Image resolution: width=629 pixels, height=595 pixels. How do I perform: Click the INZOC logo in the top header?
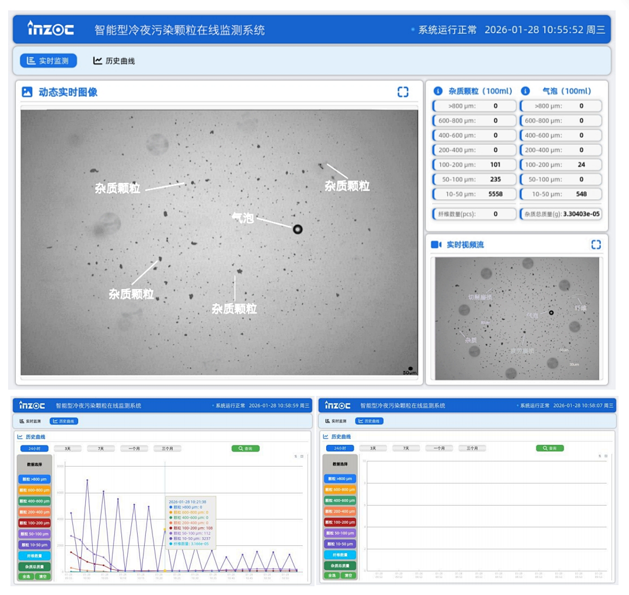(x=51, y=28)
